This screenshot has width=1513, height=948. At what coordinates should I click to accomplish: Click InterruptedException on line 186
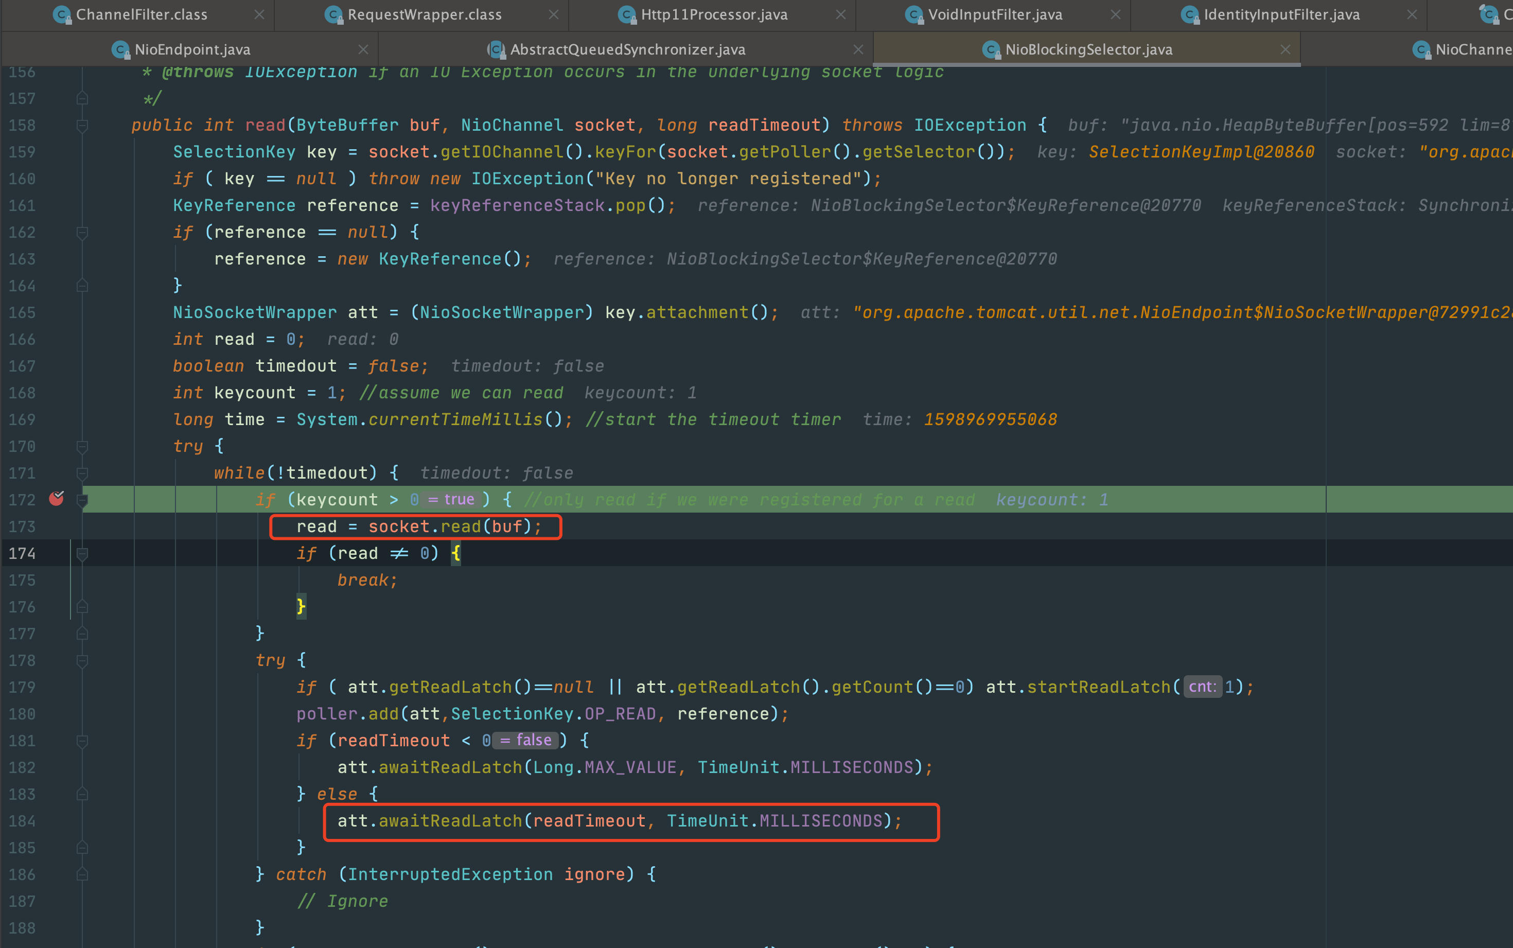(450, 874)
